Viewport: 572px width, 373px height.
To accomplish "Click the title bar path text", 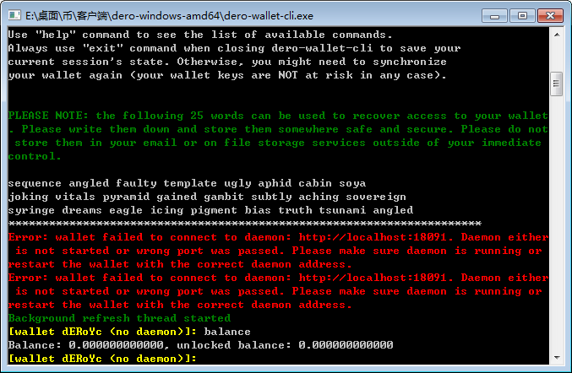I will tap(169, 16).
